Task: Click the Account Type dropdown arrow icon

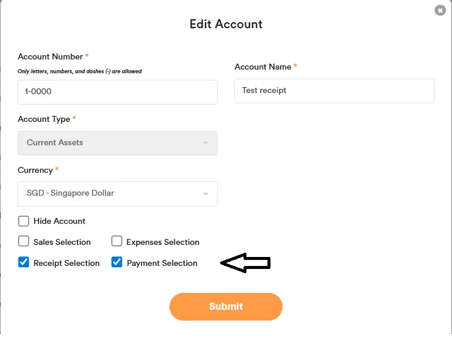Action: (206, 143)
